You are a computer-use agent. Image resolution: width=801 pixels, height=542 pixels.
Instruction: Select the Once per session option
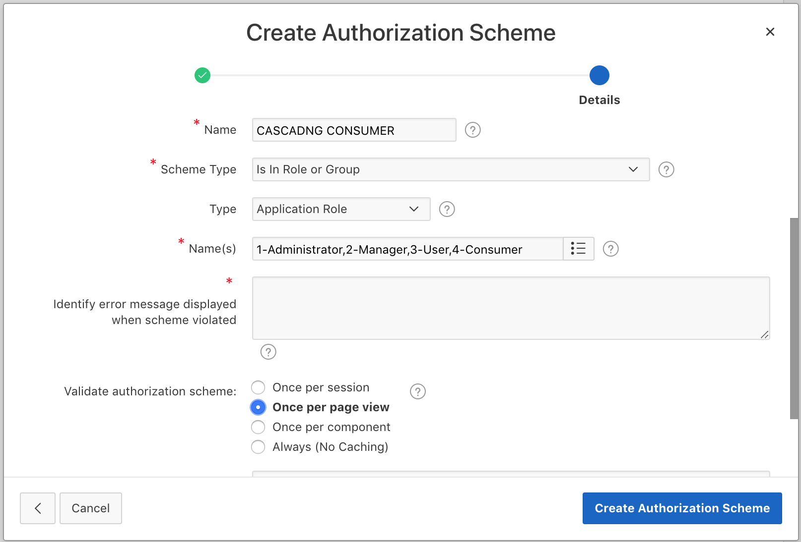coord(258,387)
